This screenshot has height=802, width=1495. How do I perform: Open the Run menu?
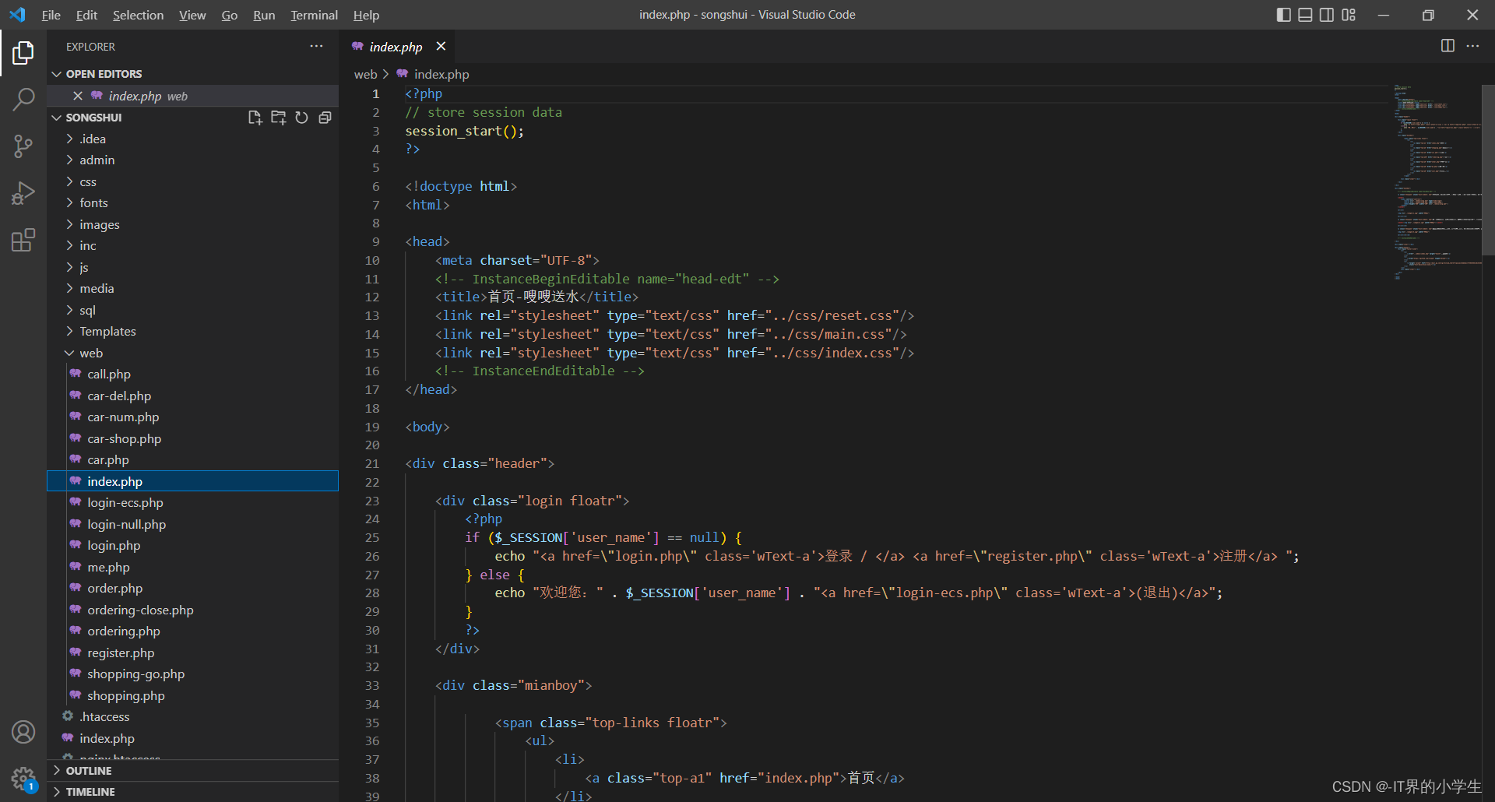pos(264,15)
